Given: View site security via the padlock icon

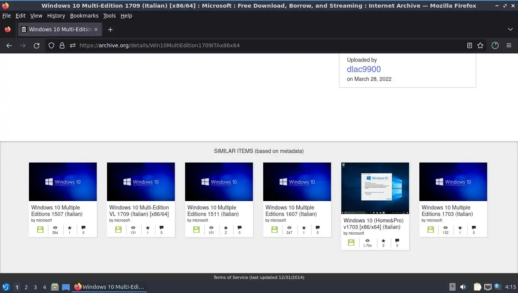Looking at the screenshot, I should (x=62, y=45).
